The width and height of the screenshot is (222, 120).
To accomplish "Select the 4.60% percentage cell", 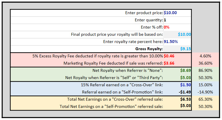I will (205, 56).
